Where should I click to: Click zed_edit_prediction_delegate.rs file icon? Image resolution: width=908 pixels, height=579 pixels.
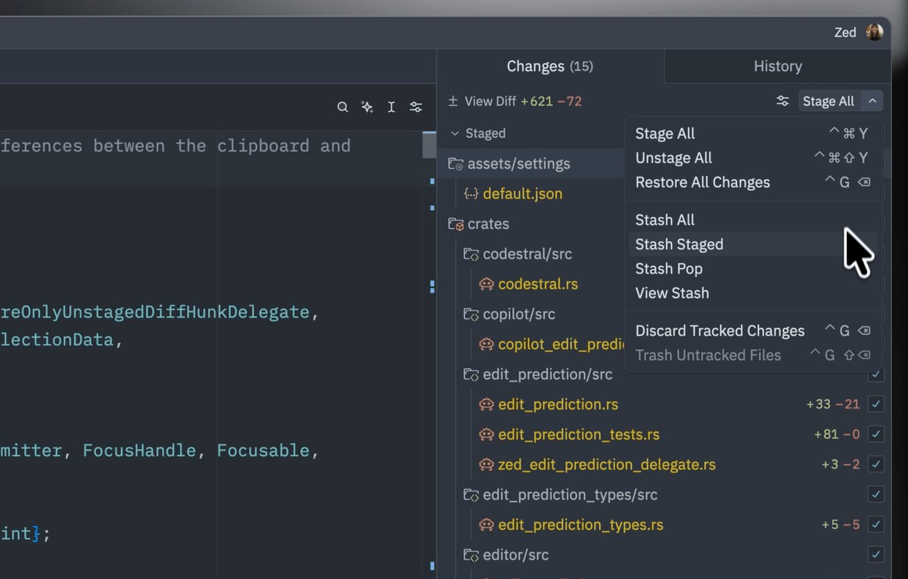click(487, 464)
